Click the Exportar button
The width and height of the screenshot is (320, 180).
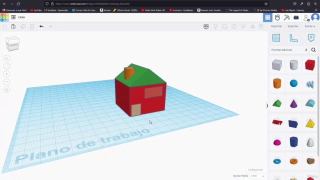tap(293, 26)
